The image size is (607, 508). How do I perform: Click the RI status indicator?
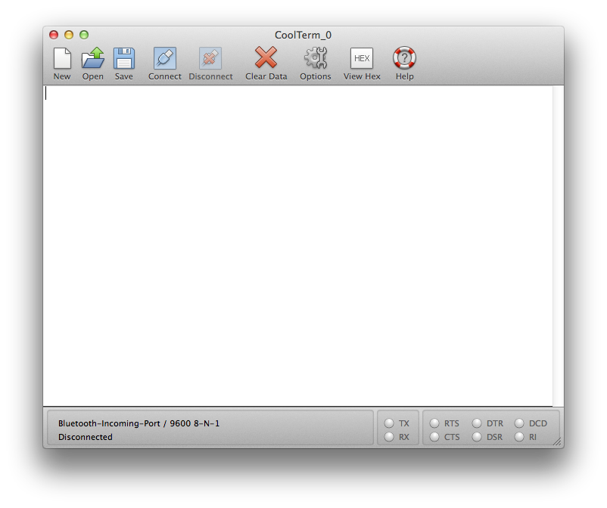tap(519, 437)
